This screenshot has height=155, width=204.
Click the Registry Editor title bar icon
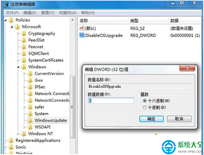pos(6,5)
